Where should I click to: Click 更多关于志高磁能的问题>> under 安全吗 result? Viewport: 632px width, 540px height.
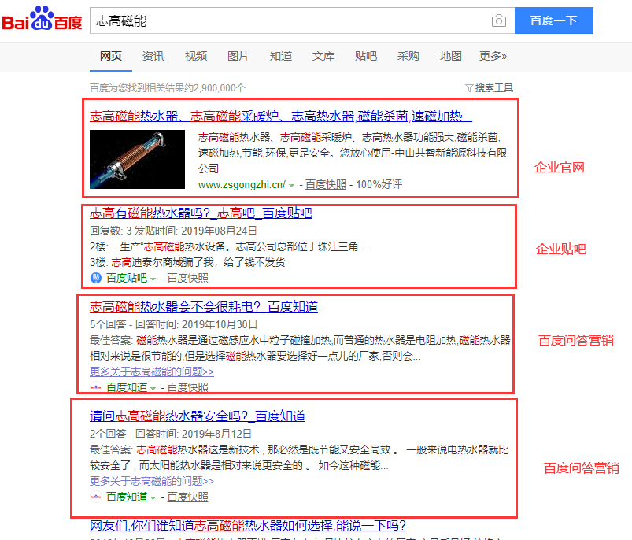[x=152, y=481]
